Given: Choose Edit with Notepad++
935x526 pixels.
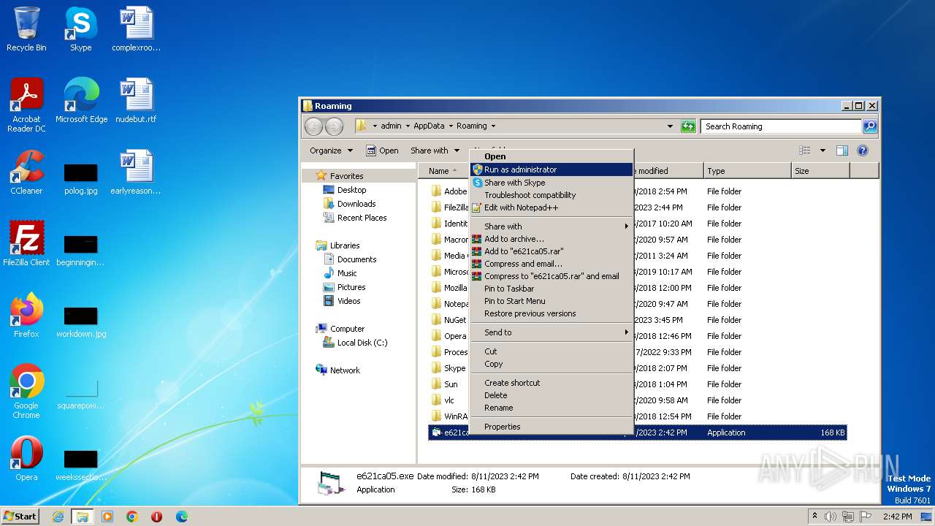Looking at the screenshot, I should point(552,207).
